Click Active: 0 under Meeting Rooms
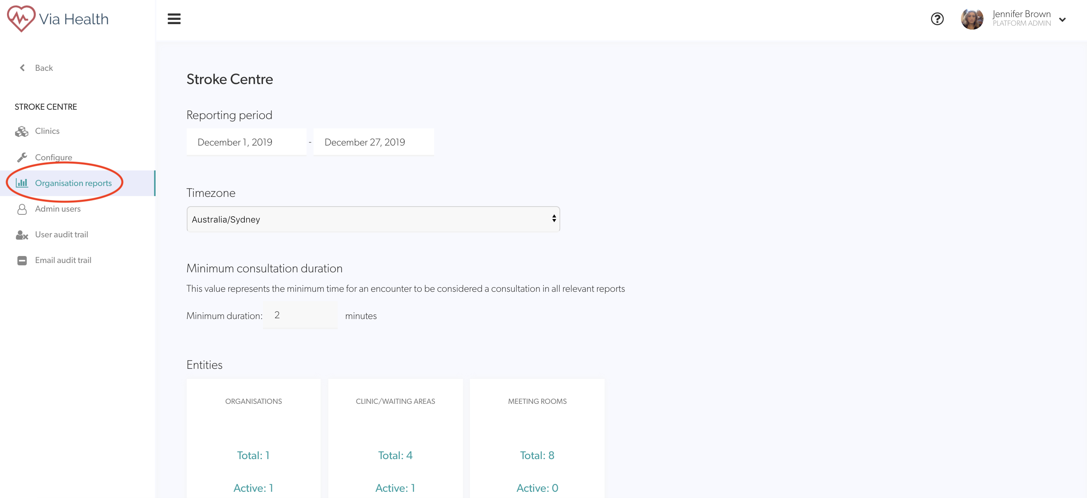The image size is (1087, 498). tap(537, 488)
